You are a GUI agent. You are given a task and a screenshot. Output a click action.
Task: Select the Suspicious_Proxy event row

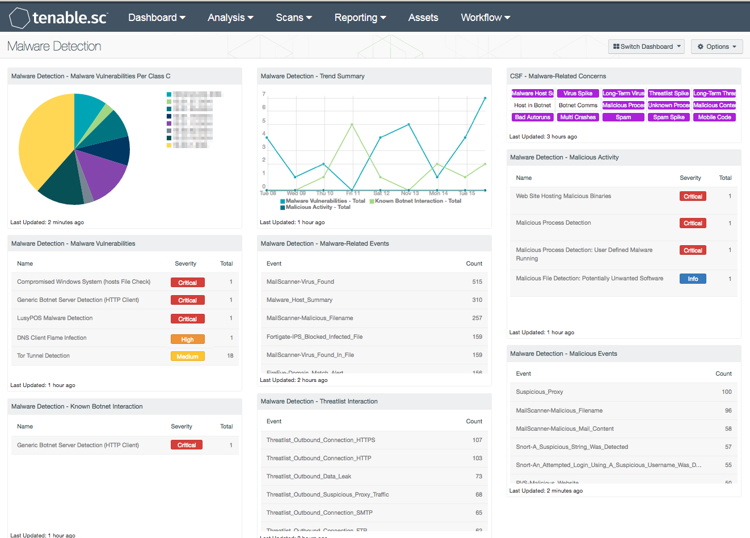[x=623, y=392]
